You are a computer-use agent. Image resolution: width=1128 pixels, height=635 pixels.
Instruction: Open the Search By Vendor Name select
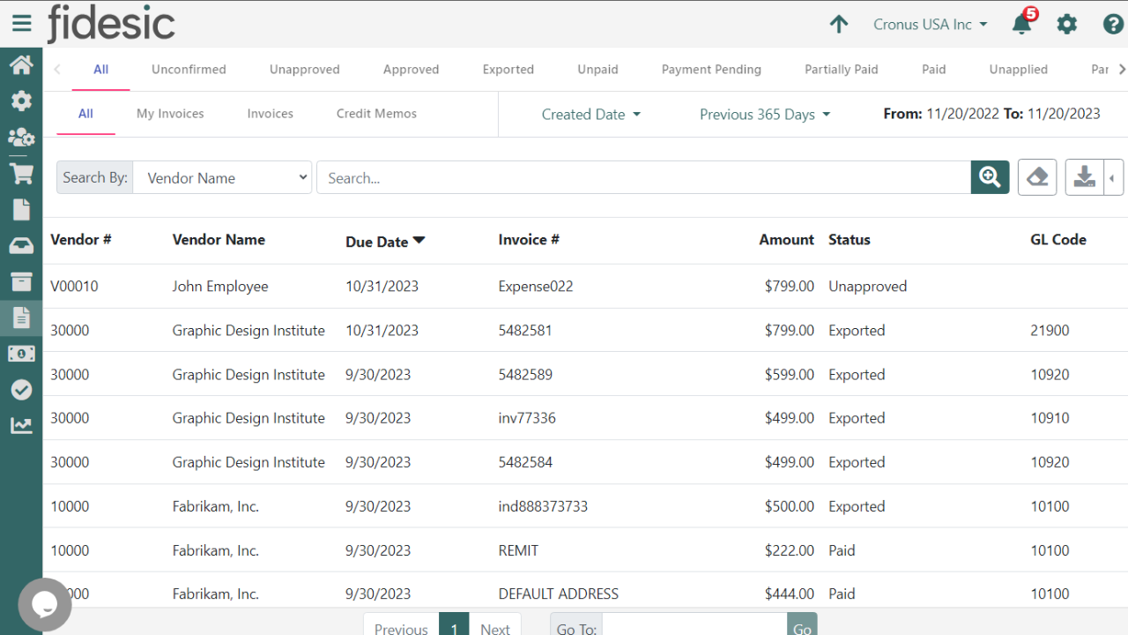click(222, 177)
